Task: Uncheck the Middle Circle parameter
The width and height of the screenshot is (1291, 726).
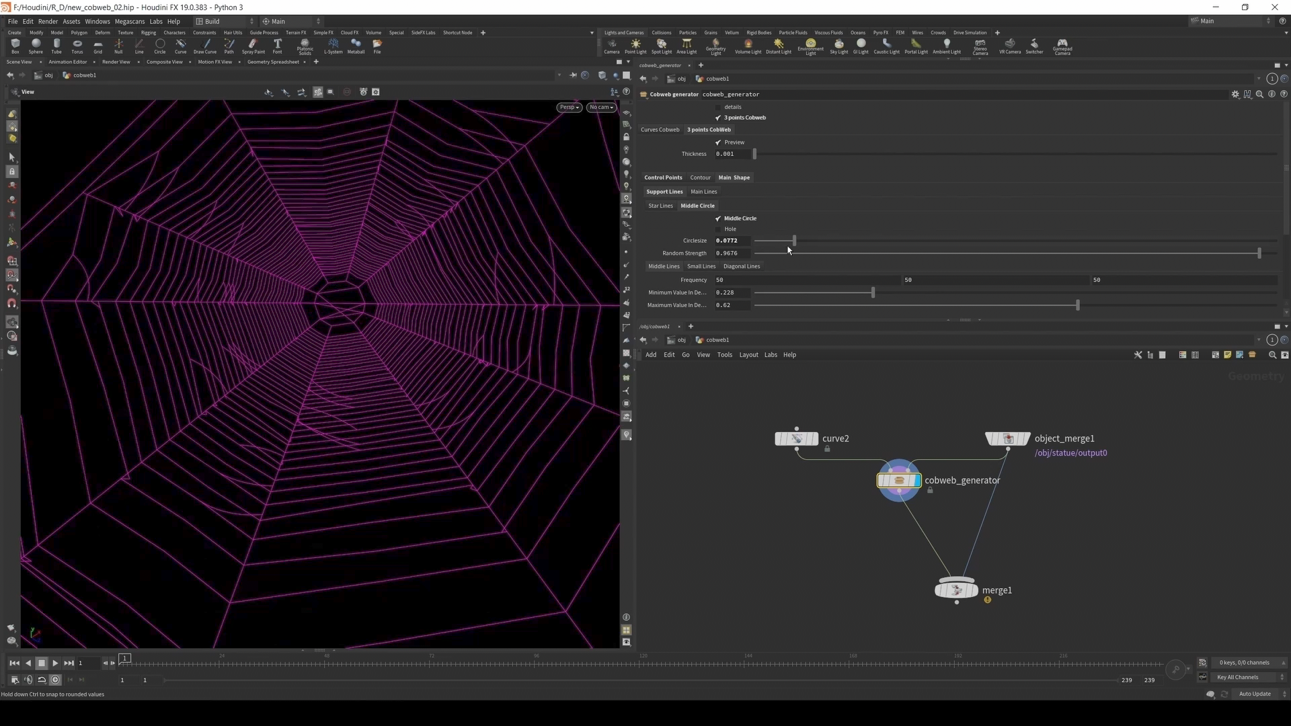Action: click(717, 218)
